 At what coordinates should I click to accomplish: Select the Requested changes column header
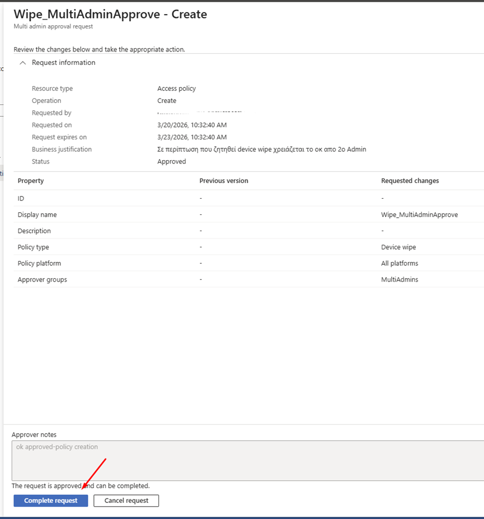click(410, 181)
